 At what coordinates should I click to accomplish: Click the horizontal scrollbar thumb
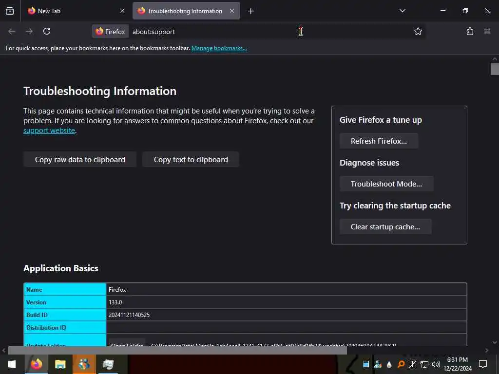(x=177, y=351)
